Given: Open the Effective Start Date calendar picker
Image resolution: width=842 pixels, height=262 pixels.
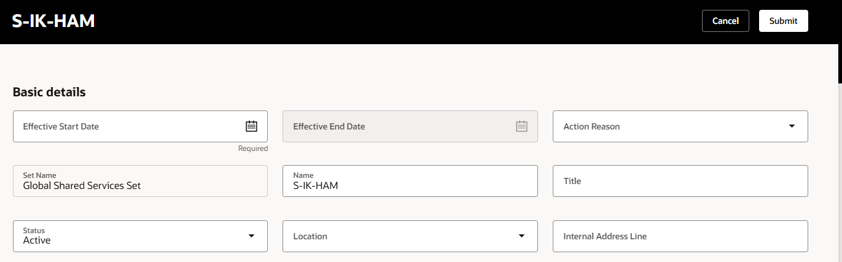Looking at the screenshot, I should 251,126.
